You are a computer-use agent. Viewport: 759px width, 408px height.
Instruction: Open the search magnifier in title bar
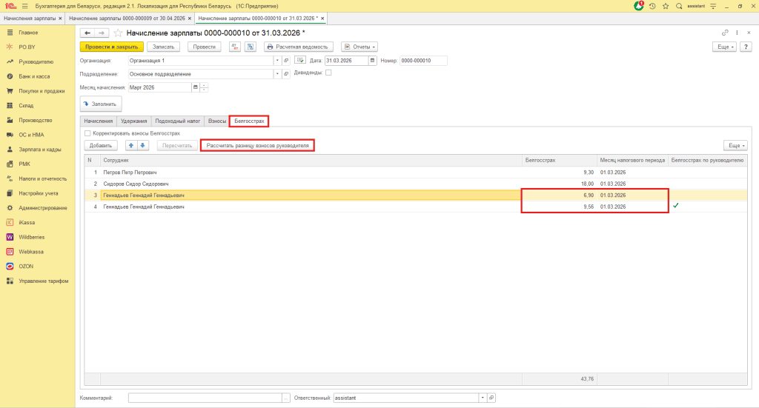[679, 6]
